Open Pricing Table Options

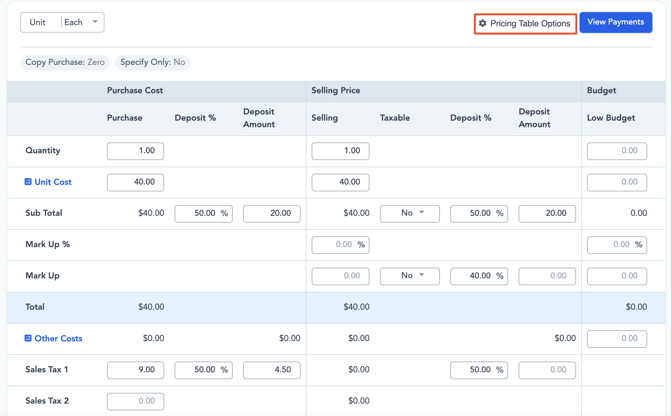point(525,23)
